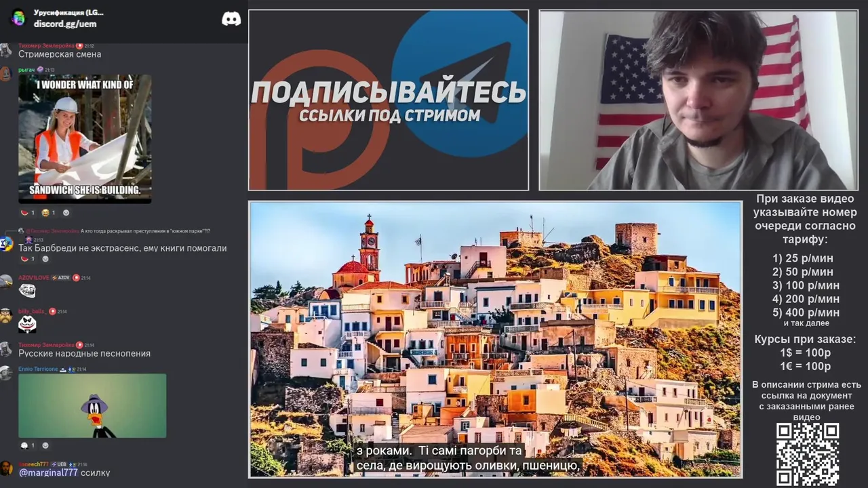Screen dimensions: 868x488
Task: Click the QR code on the price panel
Action: tap(808, 454)
